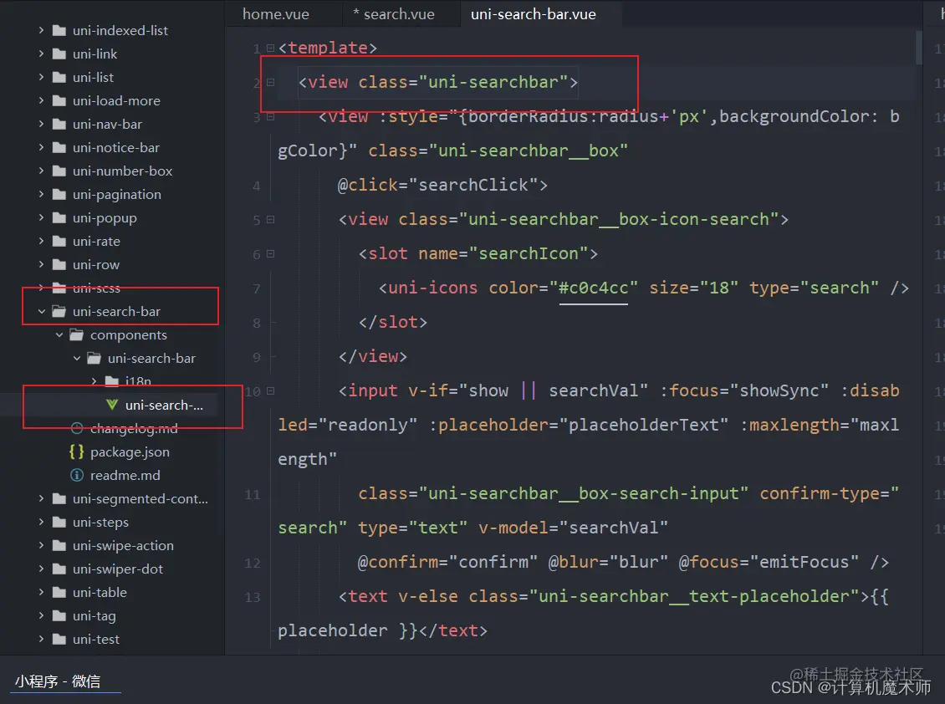The width and height of the screenshot is (945, 704).
Task: Click the open uni-search-bar top folder icon
Action: click(x=59, y=312)
